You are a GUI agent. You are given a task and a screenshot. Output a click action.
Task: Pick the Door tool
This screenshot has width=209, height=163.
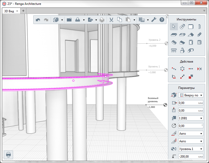click(191, 42)
